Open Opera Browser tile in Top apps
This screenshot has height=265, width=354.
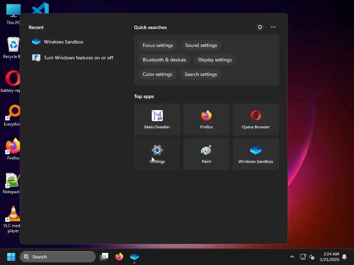(255, 119)
